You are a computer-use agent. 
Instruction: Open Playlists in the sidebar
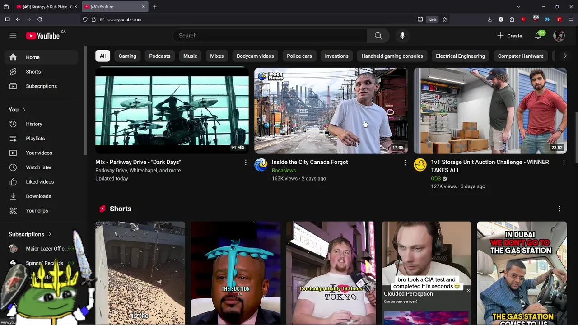[x=42, y=139]
